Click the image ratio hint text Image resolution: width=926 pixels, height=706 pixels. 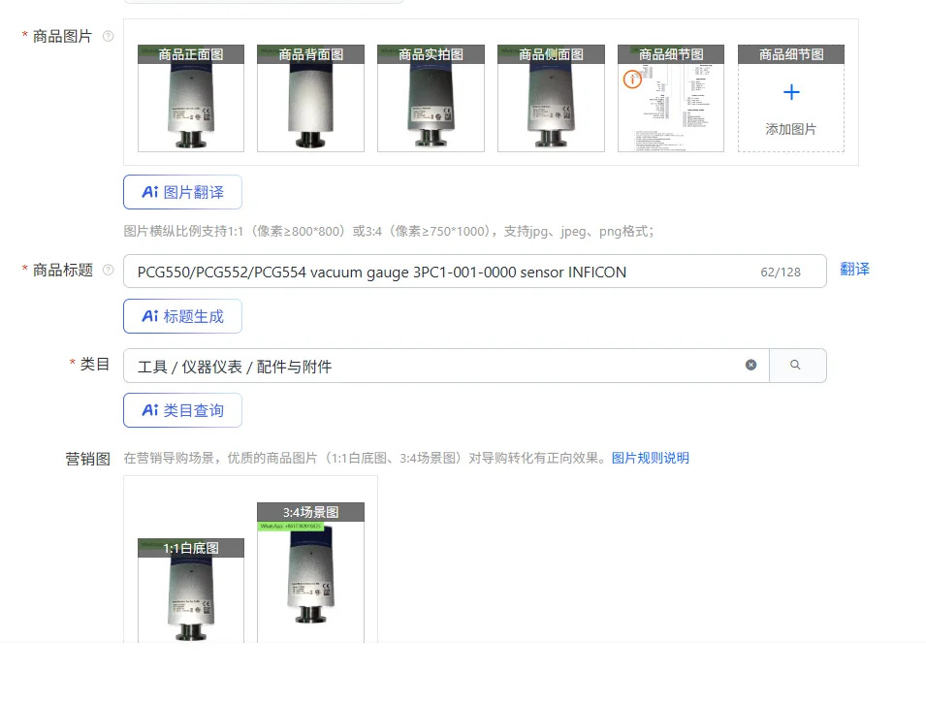[389, 231]
